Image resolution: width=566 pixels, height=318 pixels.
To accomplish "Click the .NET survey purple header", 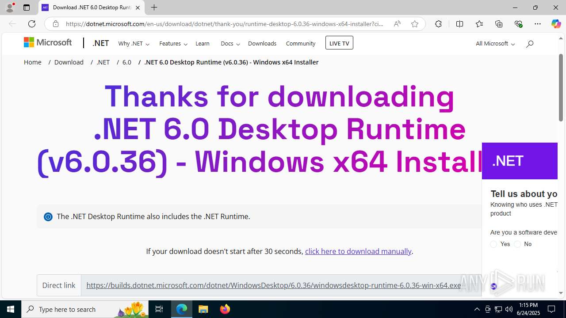I will tap(520, 161).
